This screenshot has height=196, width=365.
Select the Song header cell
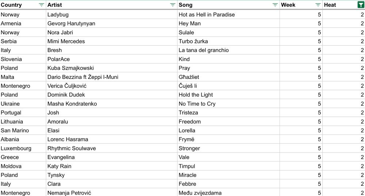(228, 5)
